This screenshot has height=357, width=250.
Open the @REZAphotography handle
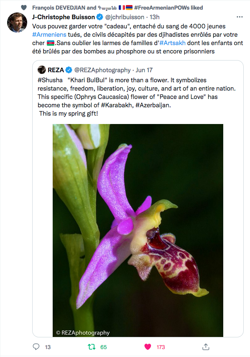coord(102,70)
